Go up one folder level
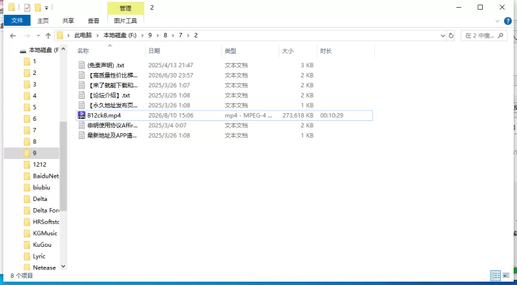The width and height of the screenshot is (517, 285). [x=48, y=36]
